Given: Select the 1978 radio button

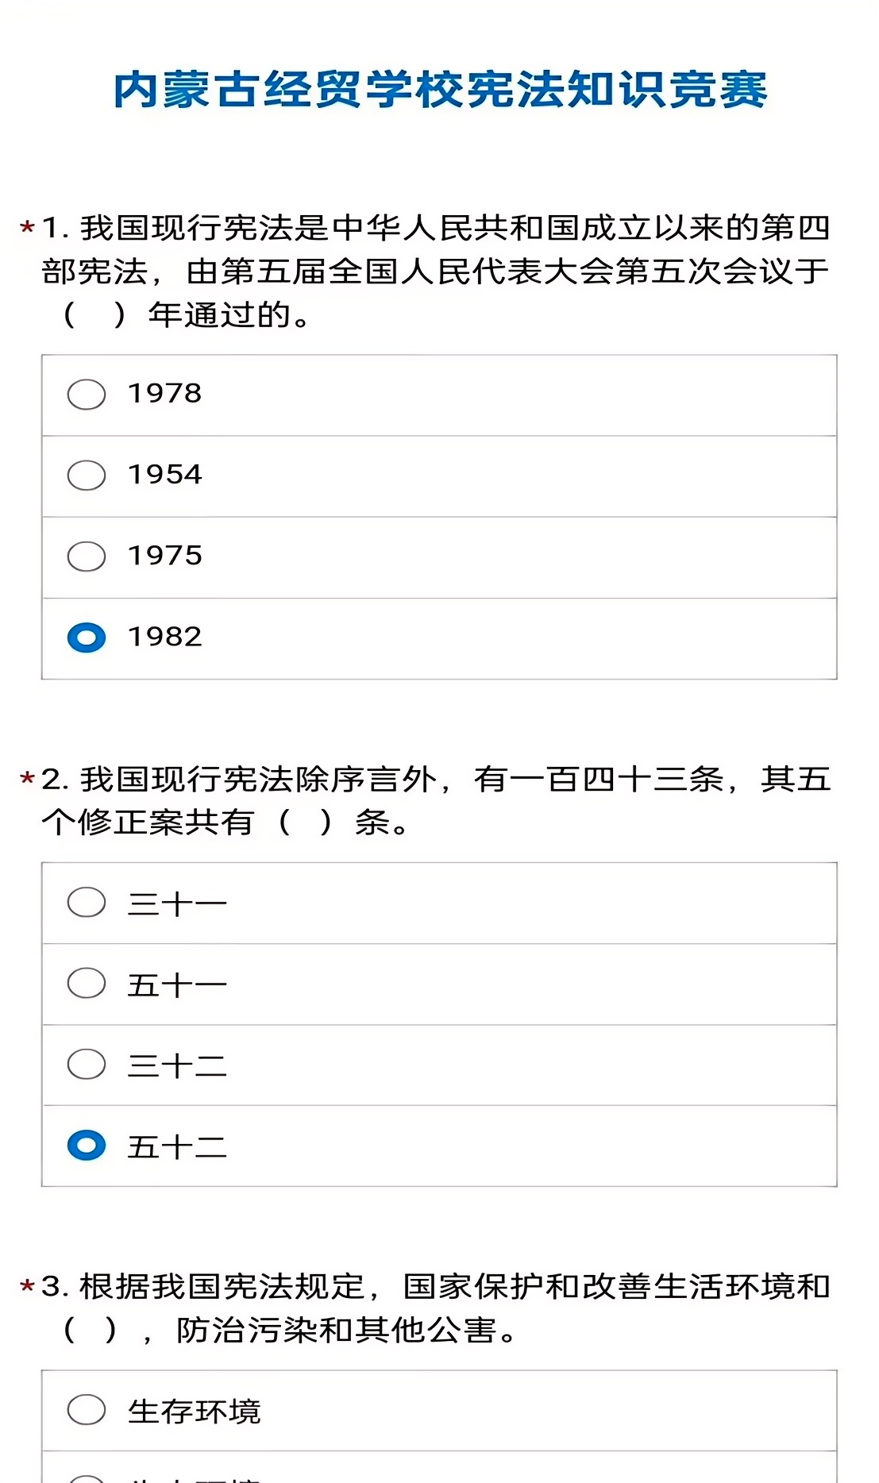Looking at the screenshot, I should click(87, 395).
